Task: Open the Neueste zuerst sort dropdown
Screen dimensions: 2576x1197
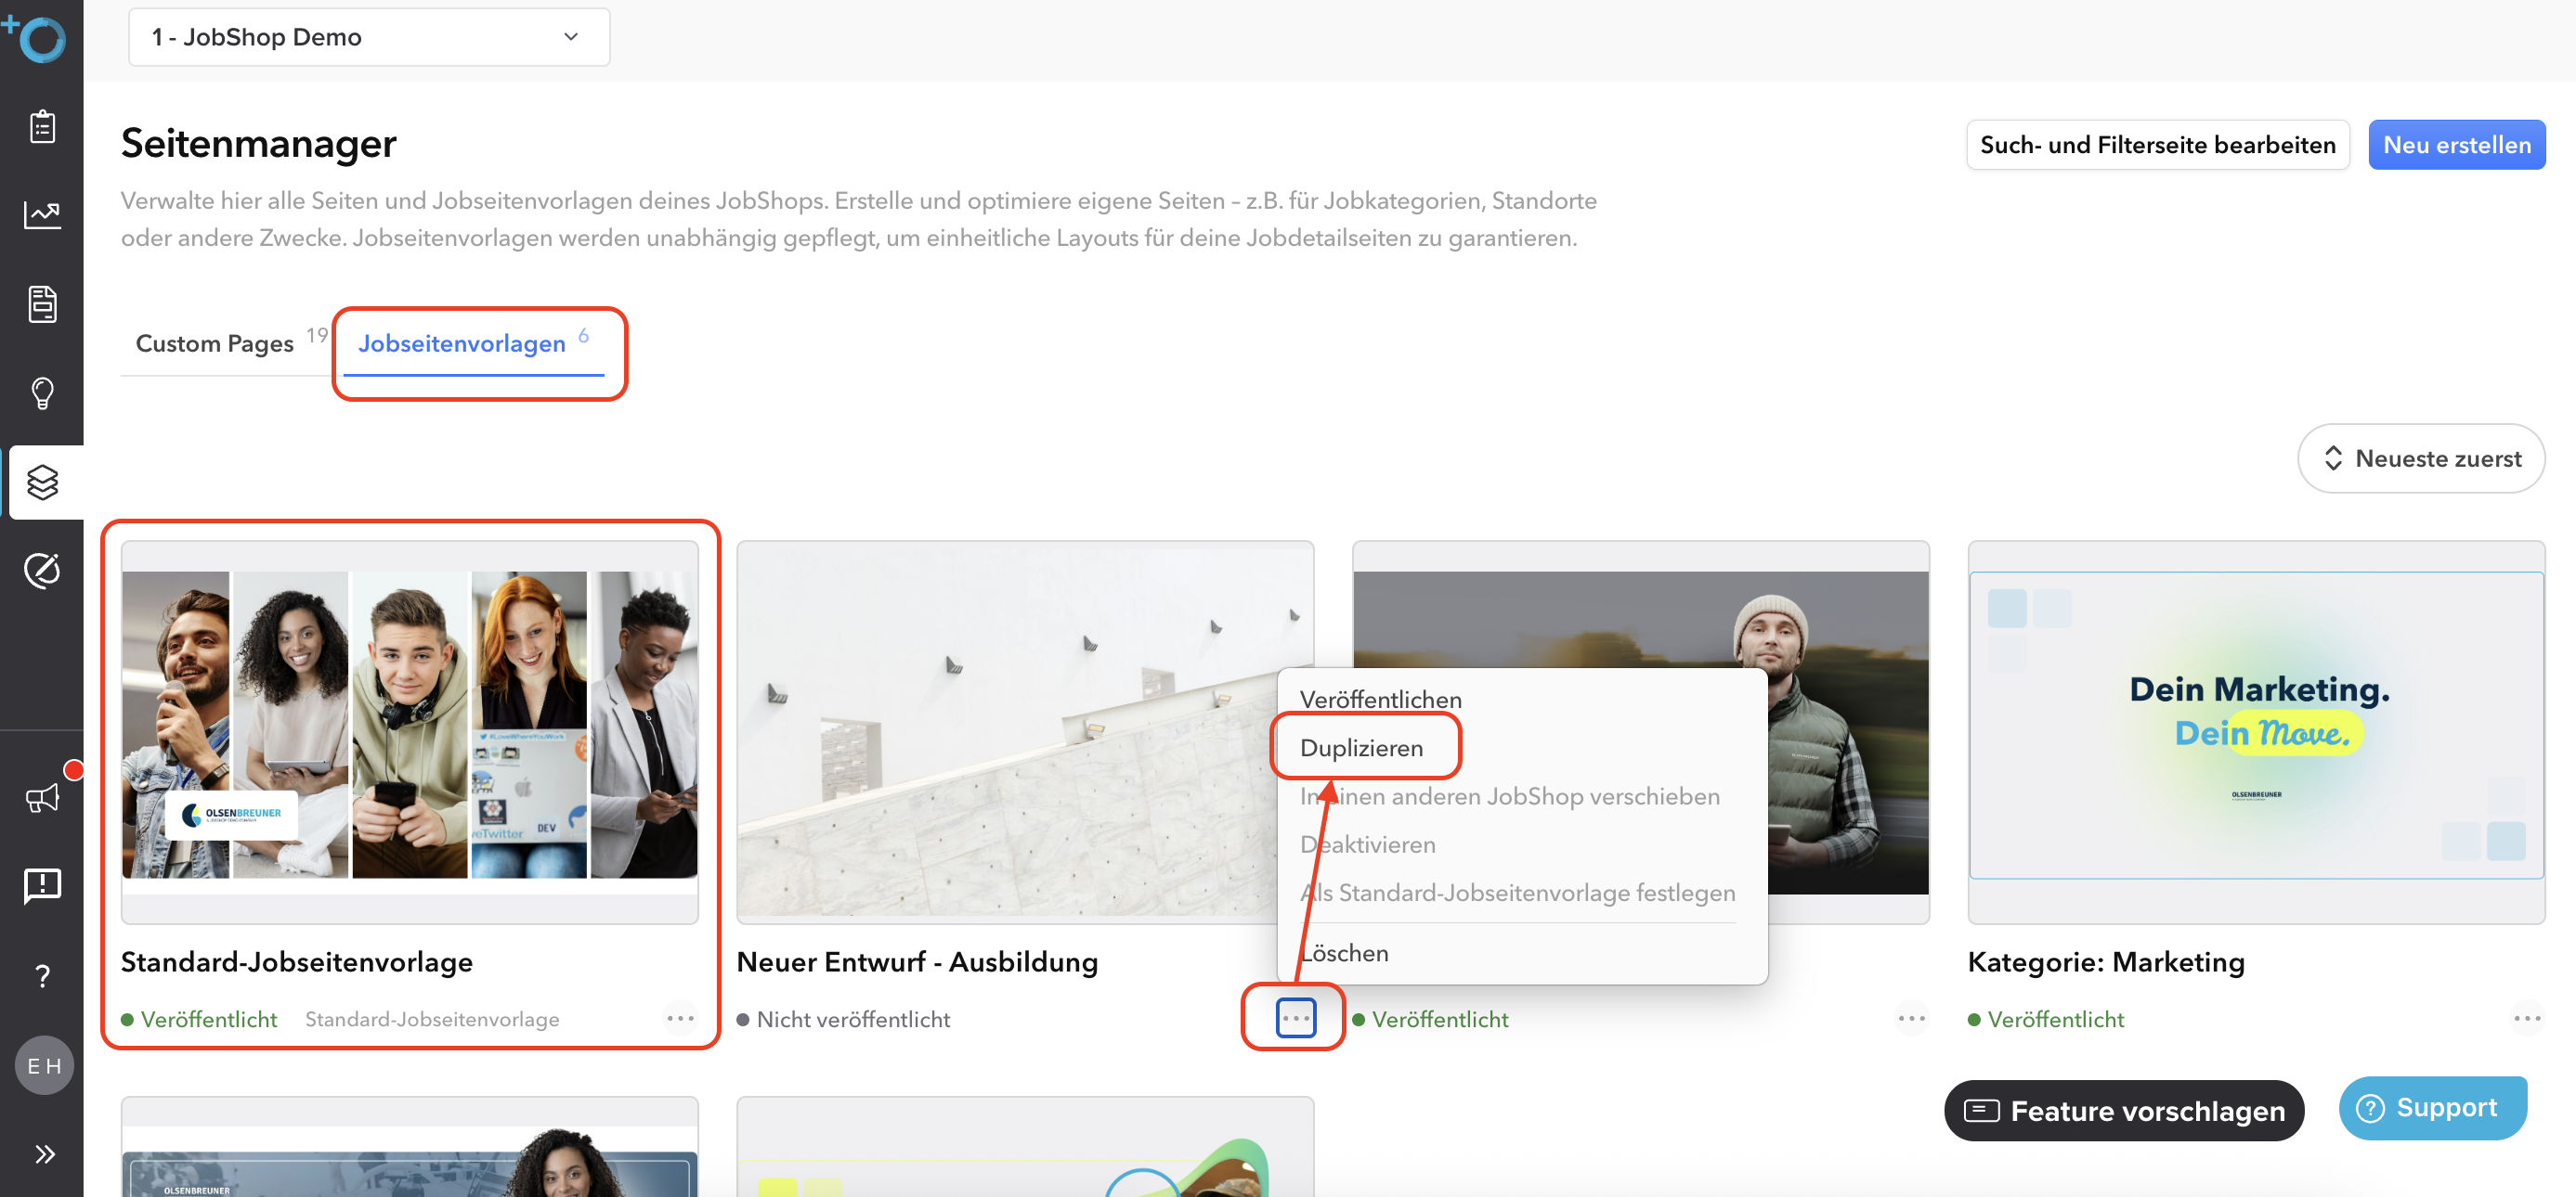Action: (2420, 458)
